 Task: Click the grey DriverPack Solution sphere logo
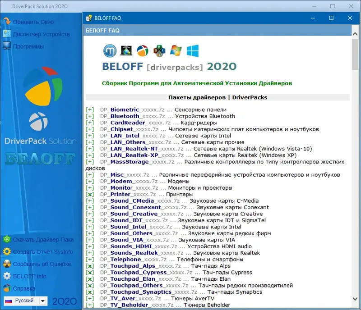point(38,121)
